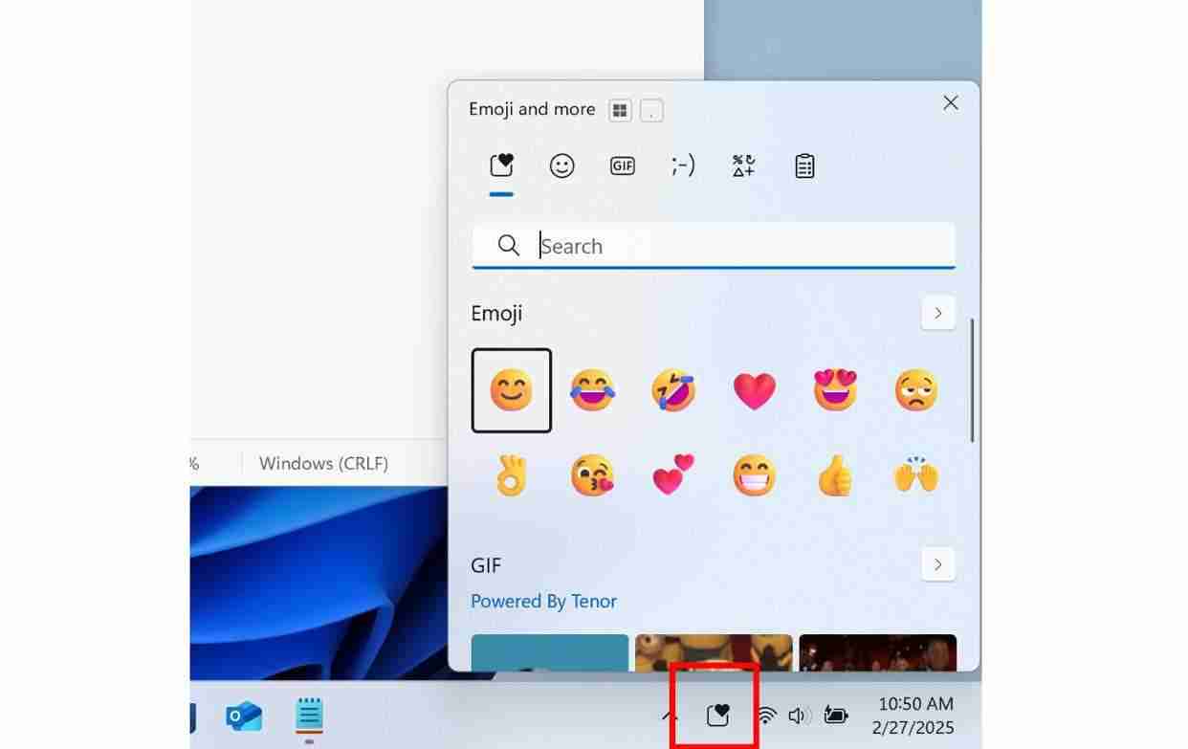
Task: Switch to the heart-eyes emoji
Action: click(x=834, y=389)
